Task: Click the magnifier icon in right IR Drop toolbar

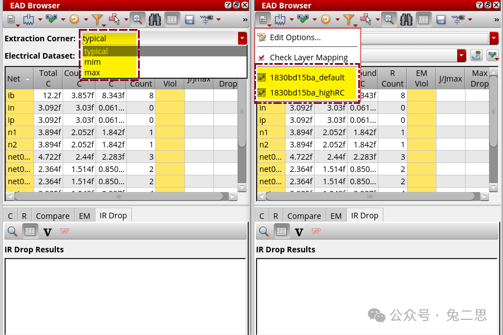Action: point(264,231)
